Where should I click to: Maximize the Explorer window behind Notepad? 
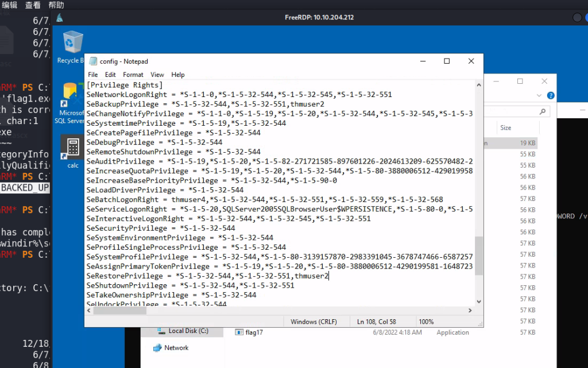click(520, 81)
